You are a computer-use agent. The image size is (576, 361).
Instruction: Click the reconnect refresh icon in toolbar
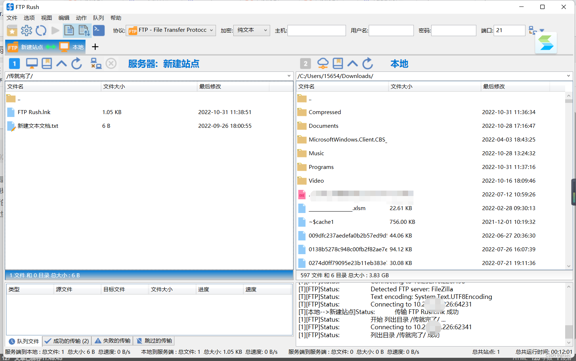pyautogui.click(x=41, y=30)
